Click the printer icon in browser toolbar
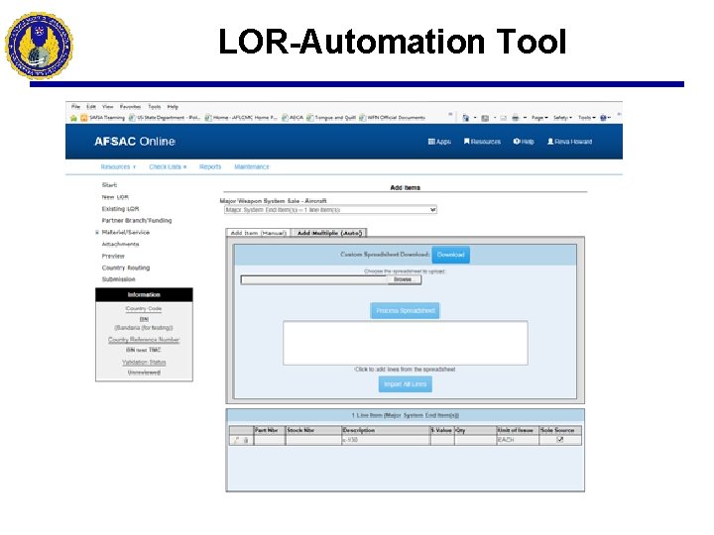The image size is (714, 535). [515, 118]
